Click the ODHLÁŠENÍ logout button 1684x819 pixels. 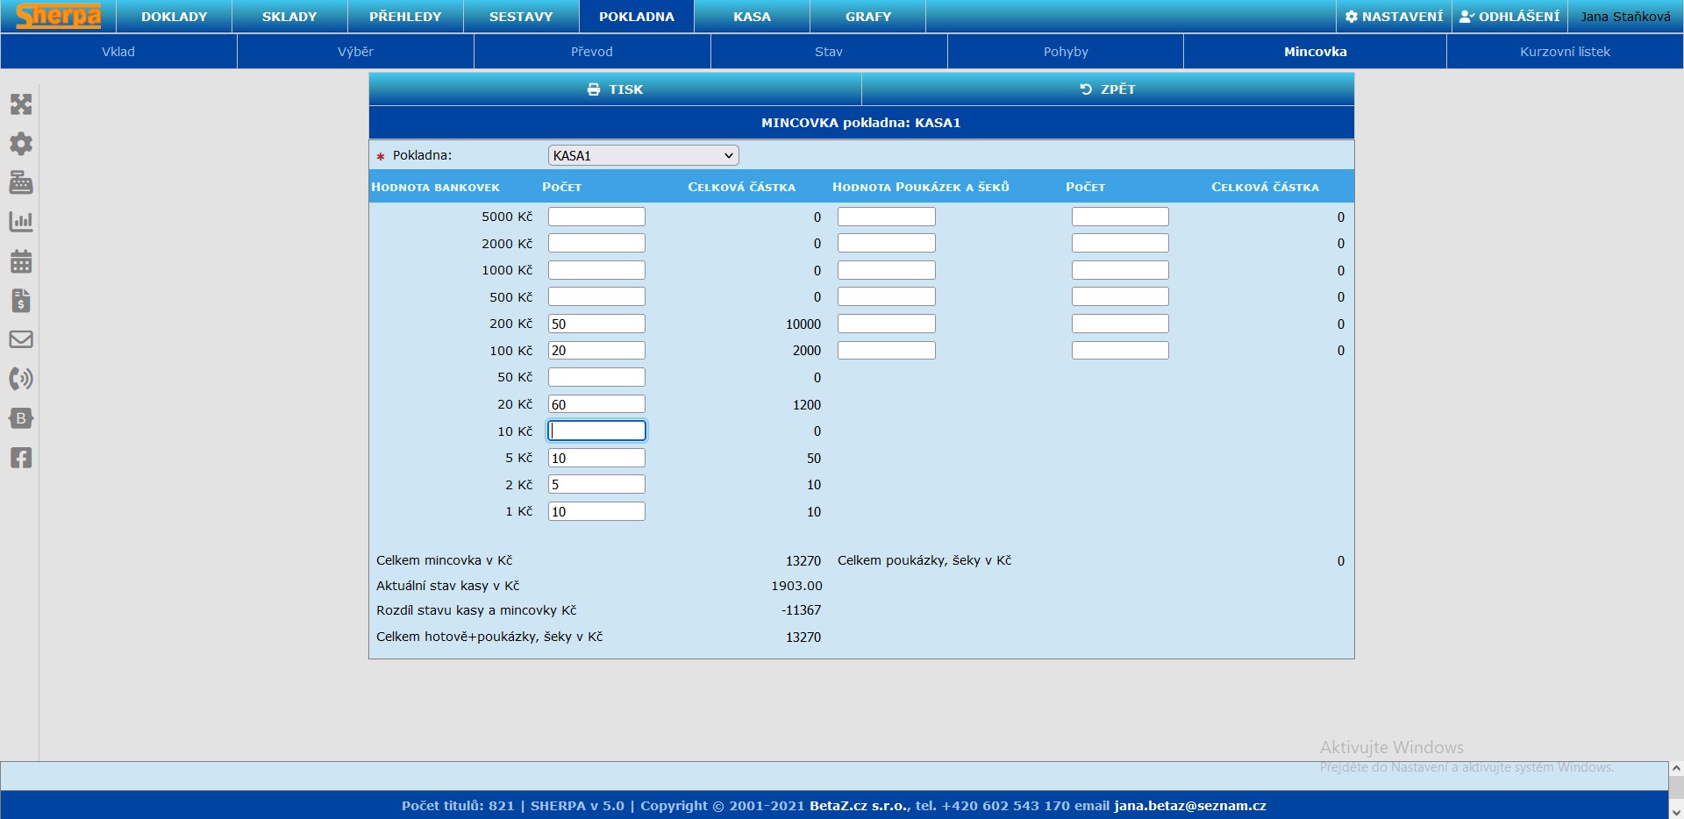[x=1509, y=17]
